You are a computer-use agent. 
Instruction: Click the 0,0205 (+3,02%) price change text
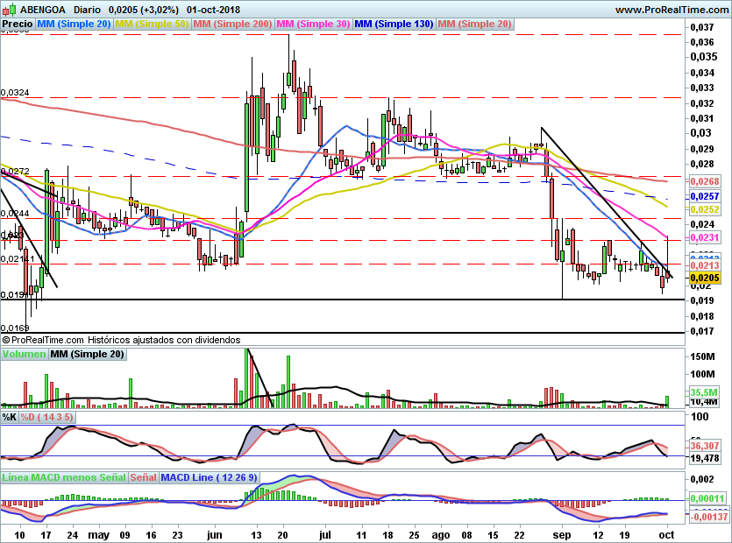pyautogui.click(x=143, y=10)
